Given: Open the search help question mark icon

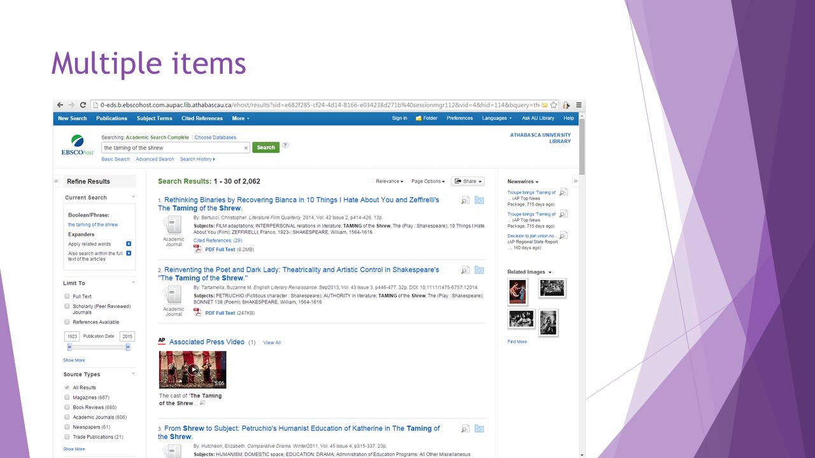Looking at the screenshot, I should 285,146.
